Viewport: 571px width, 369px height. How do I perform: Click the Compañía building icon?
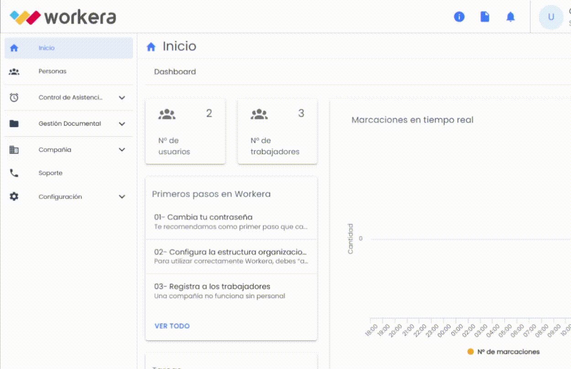(14, 149)
